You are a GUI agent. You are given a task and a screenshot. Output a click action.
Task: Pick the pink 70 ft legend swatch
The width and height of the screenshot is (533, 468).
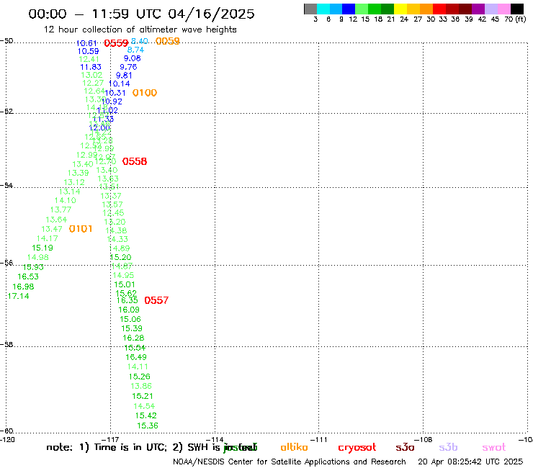(503, 9)
